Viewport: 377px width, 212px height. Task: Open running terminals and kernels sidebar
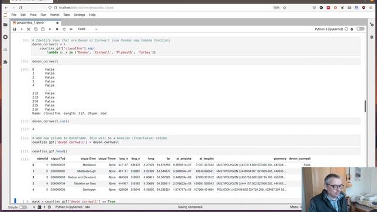[x=5, y=37]
